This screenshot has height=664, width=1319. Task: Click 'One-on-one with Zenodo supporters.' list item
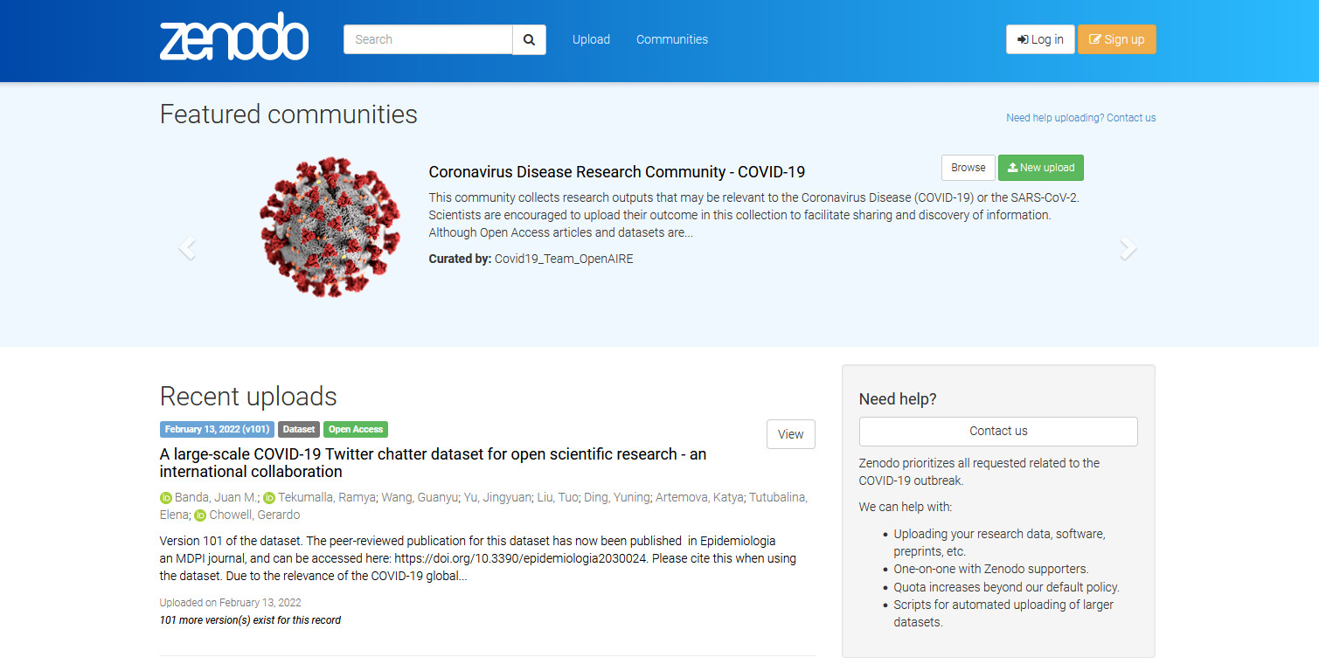click(x=991, y=569)
